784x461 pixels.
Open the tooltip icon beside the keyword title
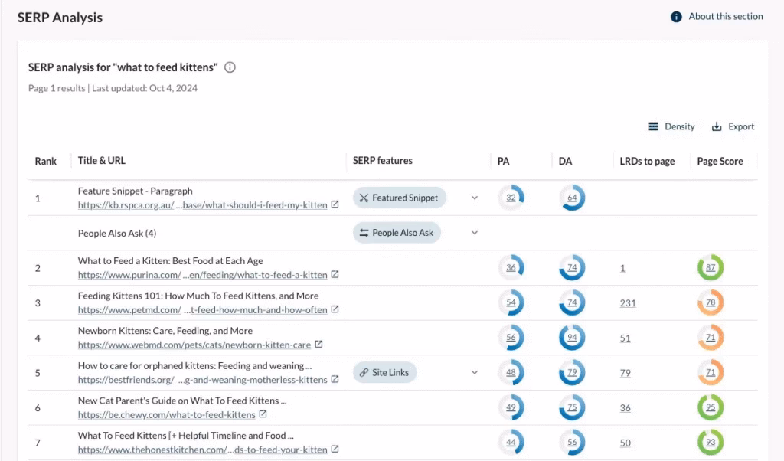tap(230, 67)
